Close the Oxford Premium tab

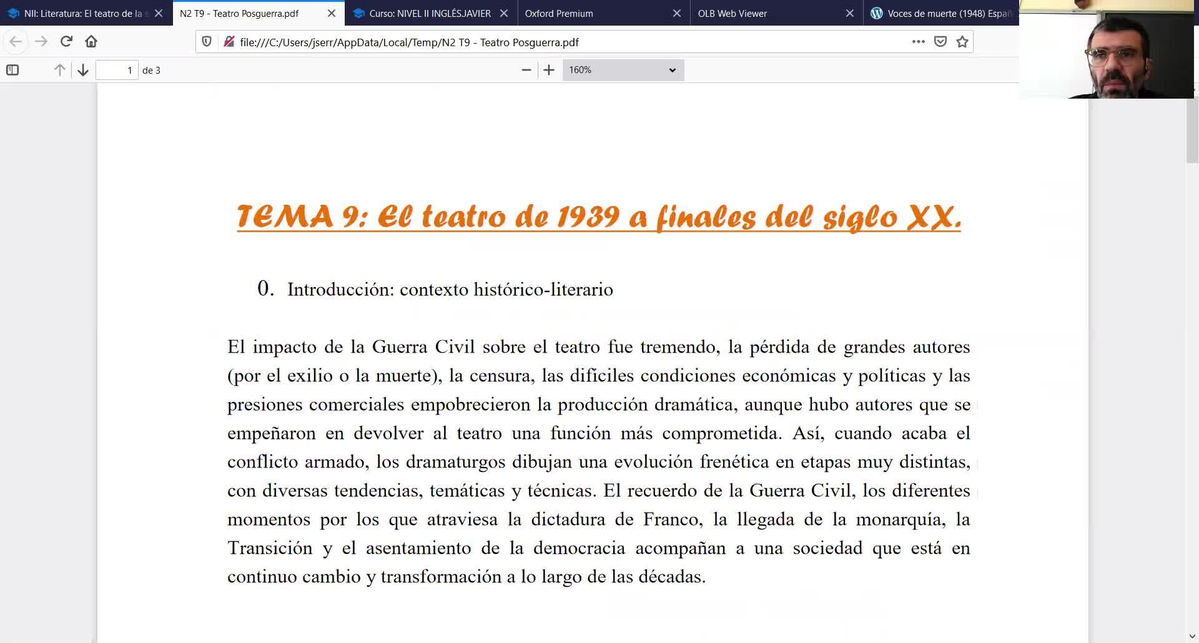point(677,13)
